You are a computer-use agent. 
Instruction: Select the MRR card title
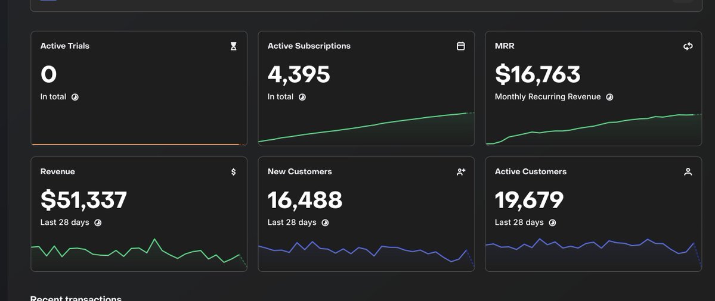(504, 46)
